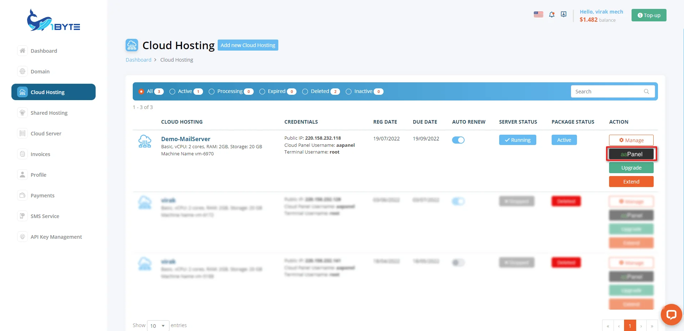Image resolution: width=684 pixels, height=331 pixels.
Task: Click the SMS Service sidebar icon
Action: (x=22, y=216)
